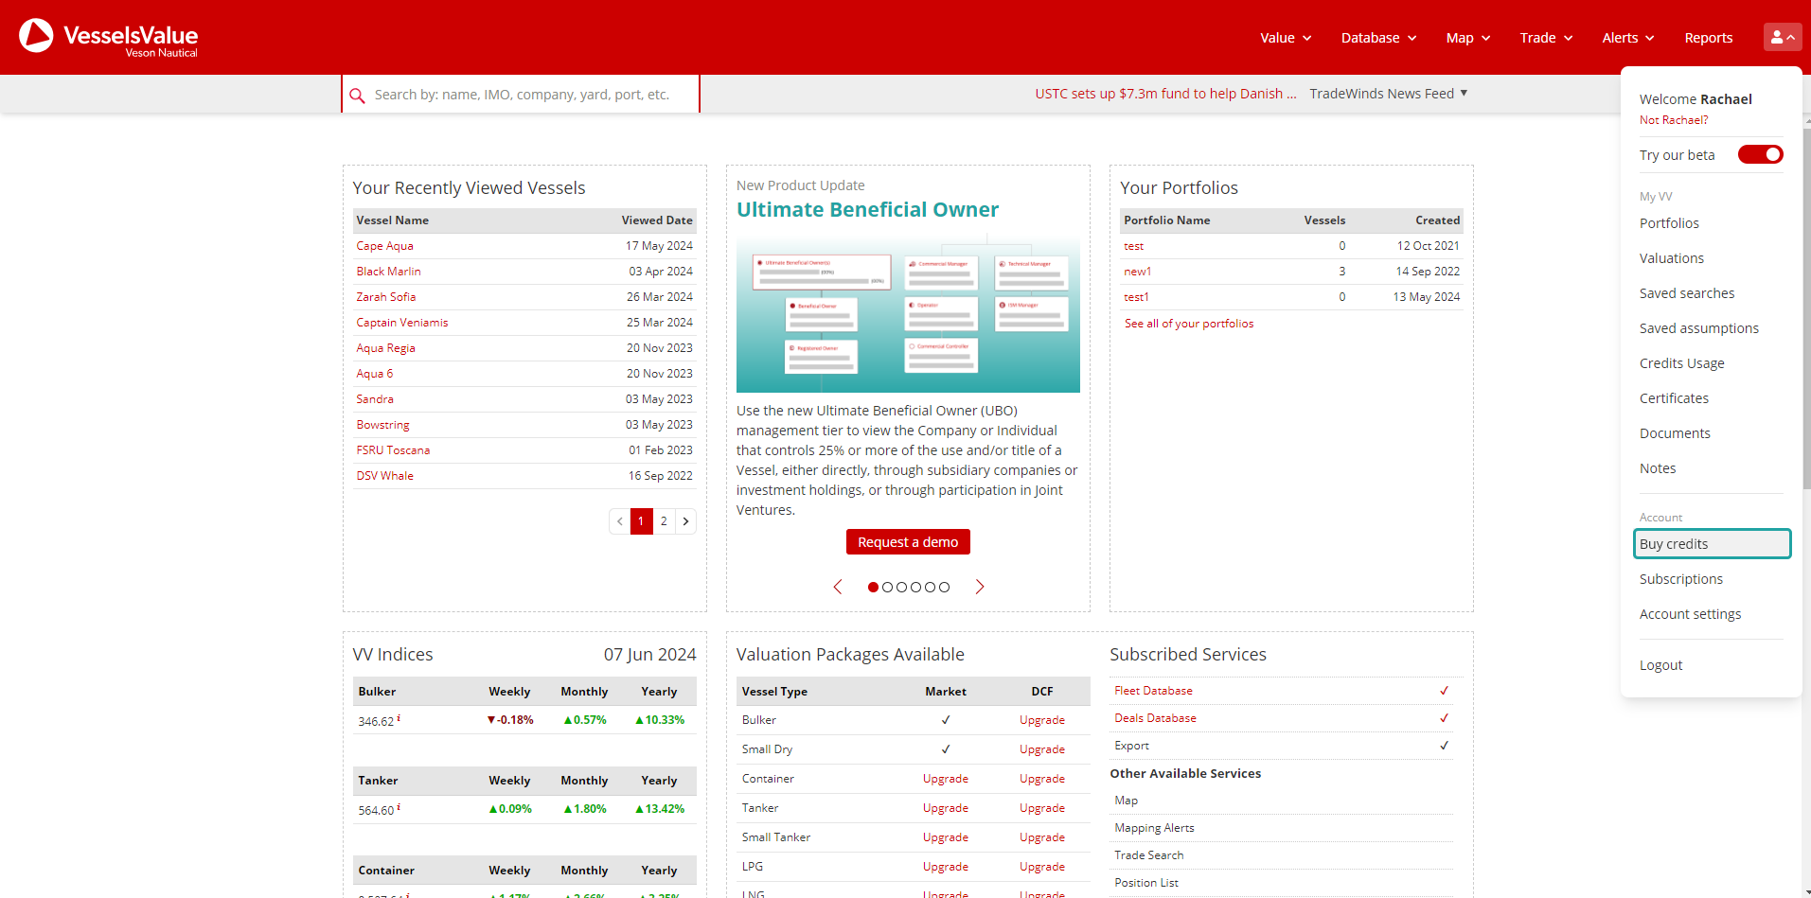The width and height of the screenshot is (1811, 898).
Task: Open Fleet Database subscribed service
Action: point(1153,691)
